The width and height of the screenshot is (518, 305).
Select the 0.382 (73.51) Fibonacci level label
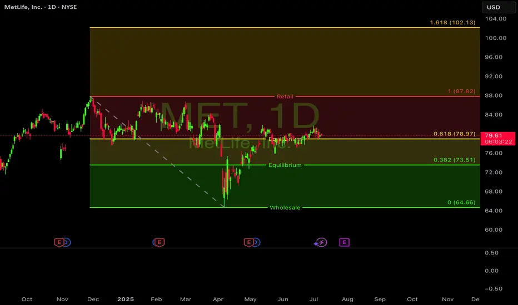coord(455,160)
